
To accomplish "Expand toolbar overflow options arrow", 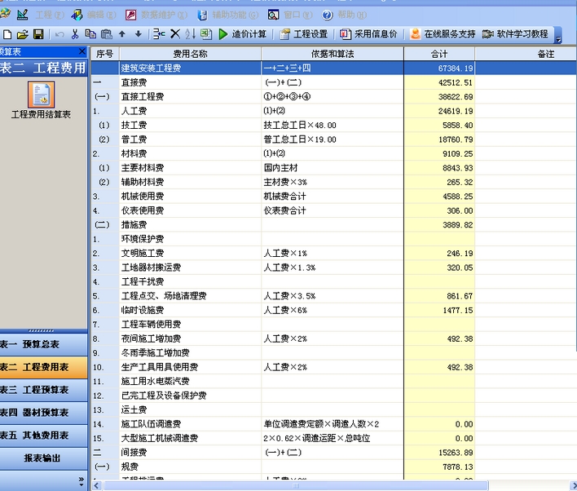I will pos(558,38).
